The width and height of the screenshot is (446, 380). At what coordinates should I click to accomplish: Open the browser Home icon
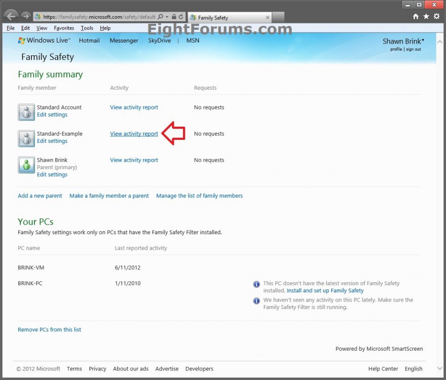(416, 17)
